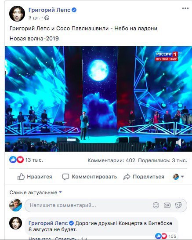Open the three-dot post options menu
Image resolution: width=192 pixels, height=240 pixels.
click(185, 8)
